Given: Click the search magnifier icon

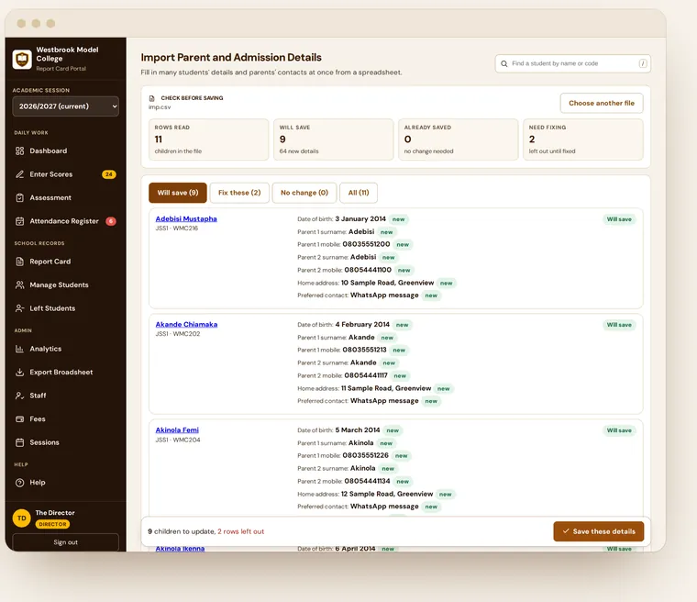Looking at the screenshot, I should click(x=504, y=63).
